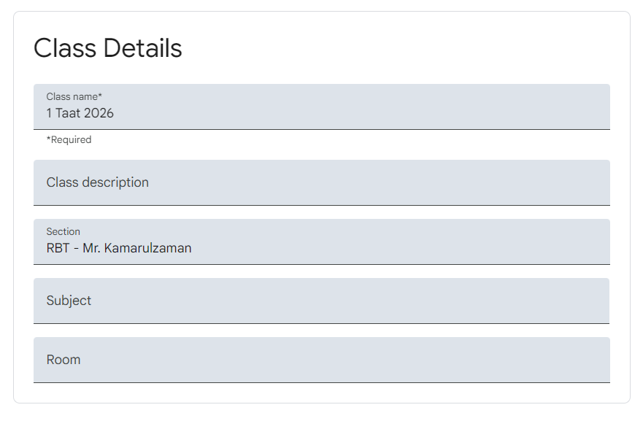Image resolution: width=643 pixels, height=421 pixels.
Task: Click the "Room" placeholder label
Action: pos(63,360)
